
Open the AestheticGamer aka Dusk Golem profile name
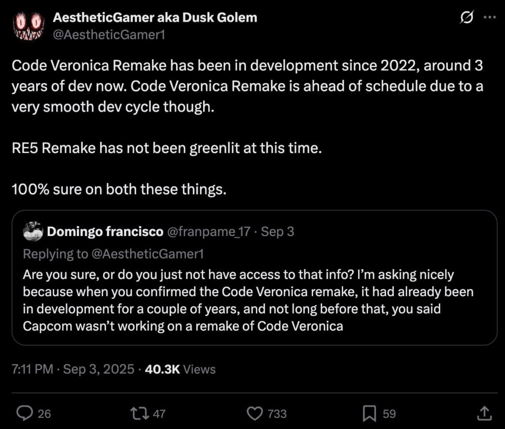point(155,17)
